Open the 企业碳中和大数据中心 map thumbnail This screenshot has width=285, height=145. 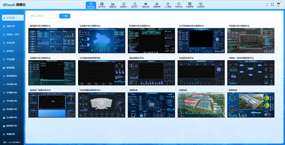click(101, 41)
